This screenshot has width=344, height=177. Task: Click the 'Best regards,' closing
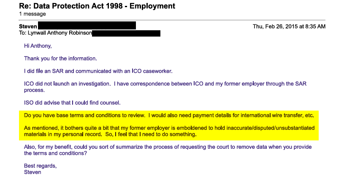coord(41,166)
